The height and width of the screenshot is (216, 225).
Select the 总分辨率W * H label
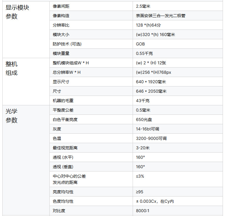click(x=66, y=72)
